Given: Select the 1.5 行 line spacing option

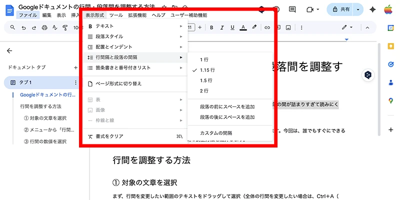Looking at the screenshot, I should point(206,80).
